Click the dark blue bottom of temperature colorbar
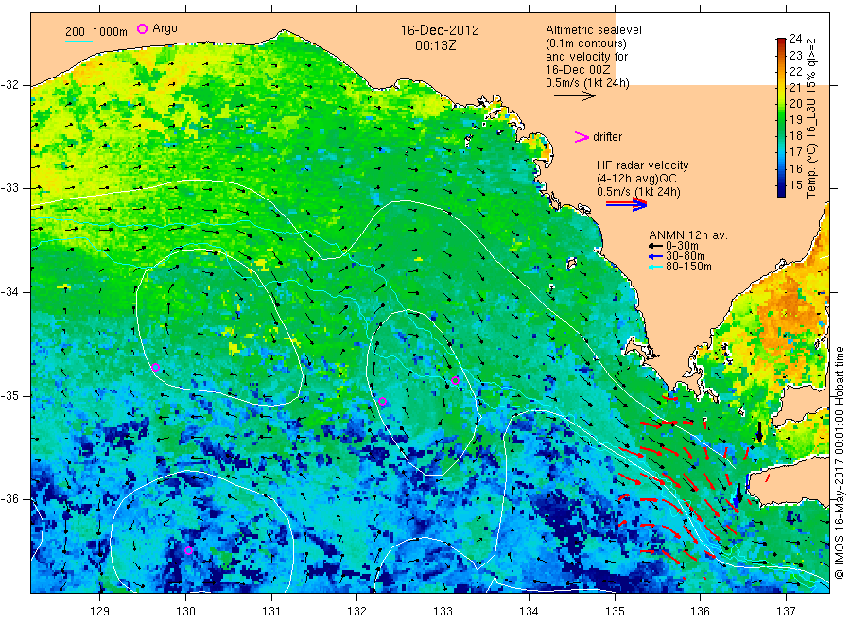Screen dimensions: 851x624 [x=781, y=192]
